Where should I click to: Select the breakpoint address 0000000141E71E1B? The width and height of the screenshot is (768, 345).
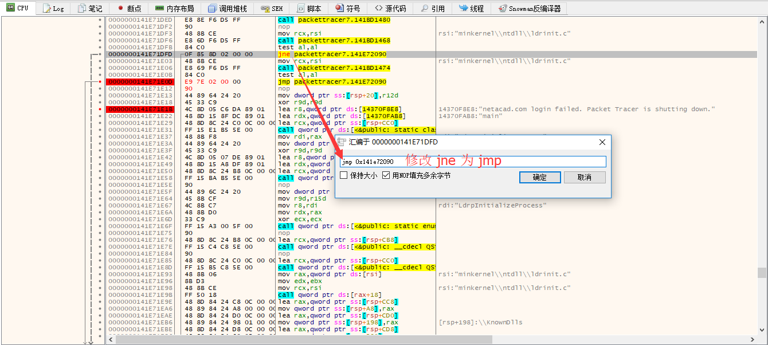[140, 109]
